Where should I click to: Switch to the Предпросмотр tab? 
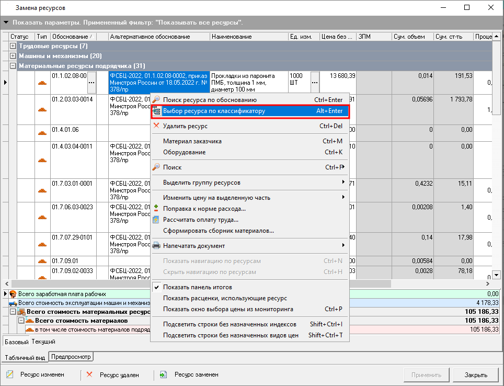71,357
